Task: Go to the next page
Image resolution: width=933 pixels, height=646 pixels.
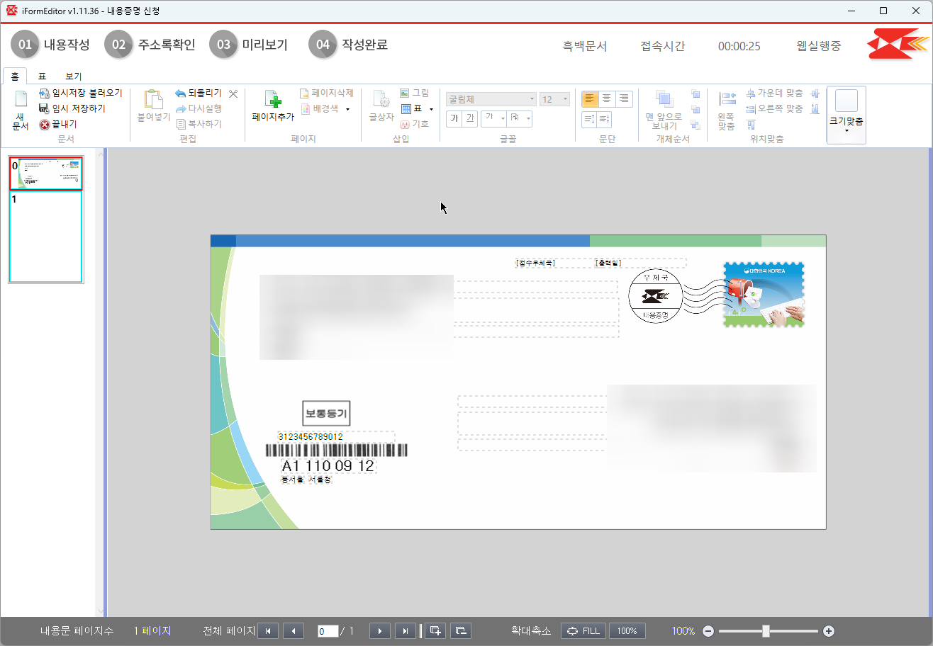Action: tap(380, 631)
